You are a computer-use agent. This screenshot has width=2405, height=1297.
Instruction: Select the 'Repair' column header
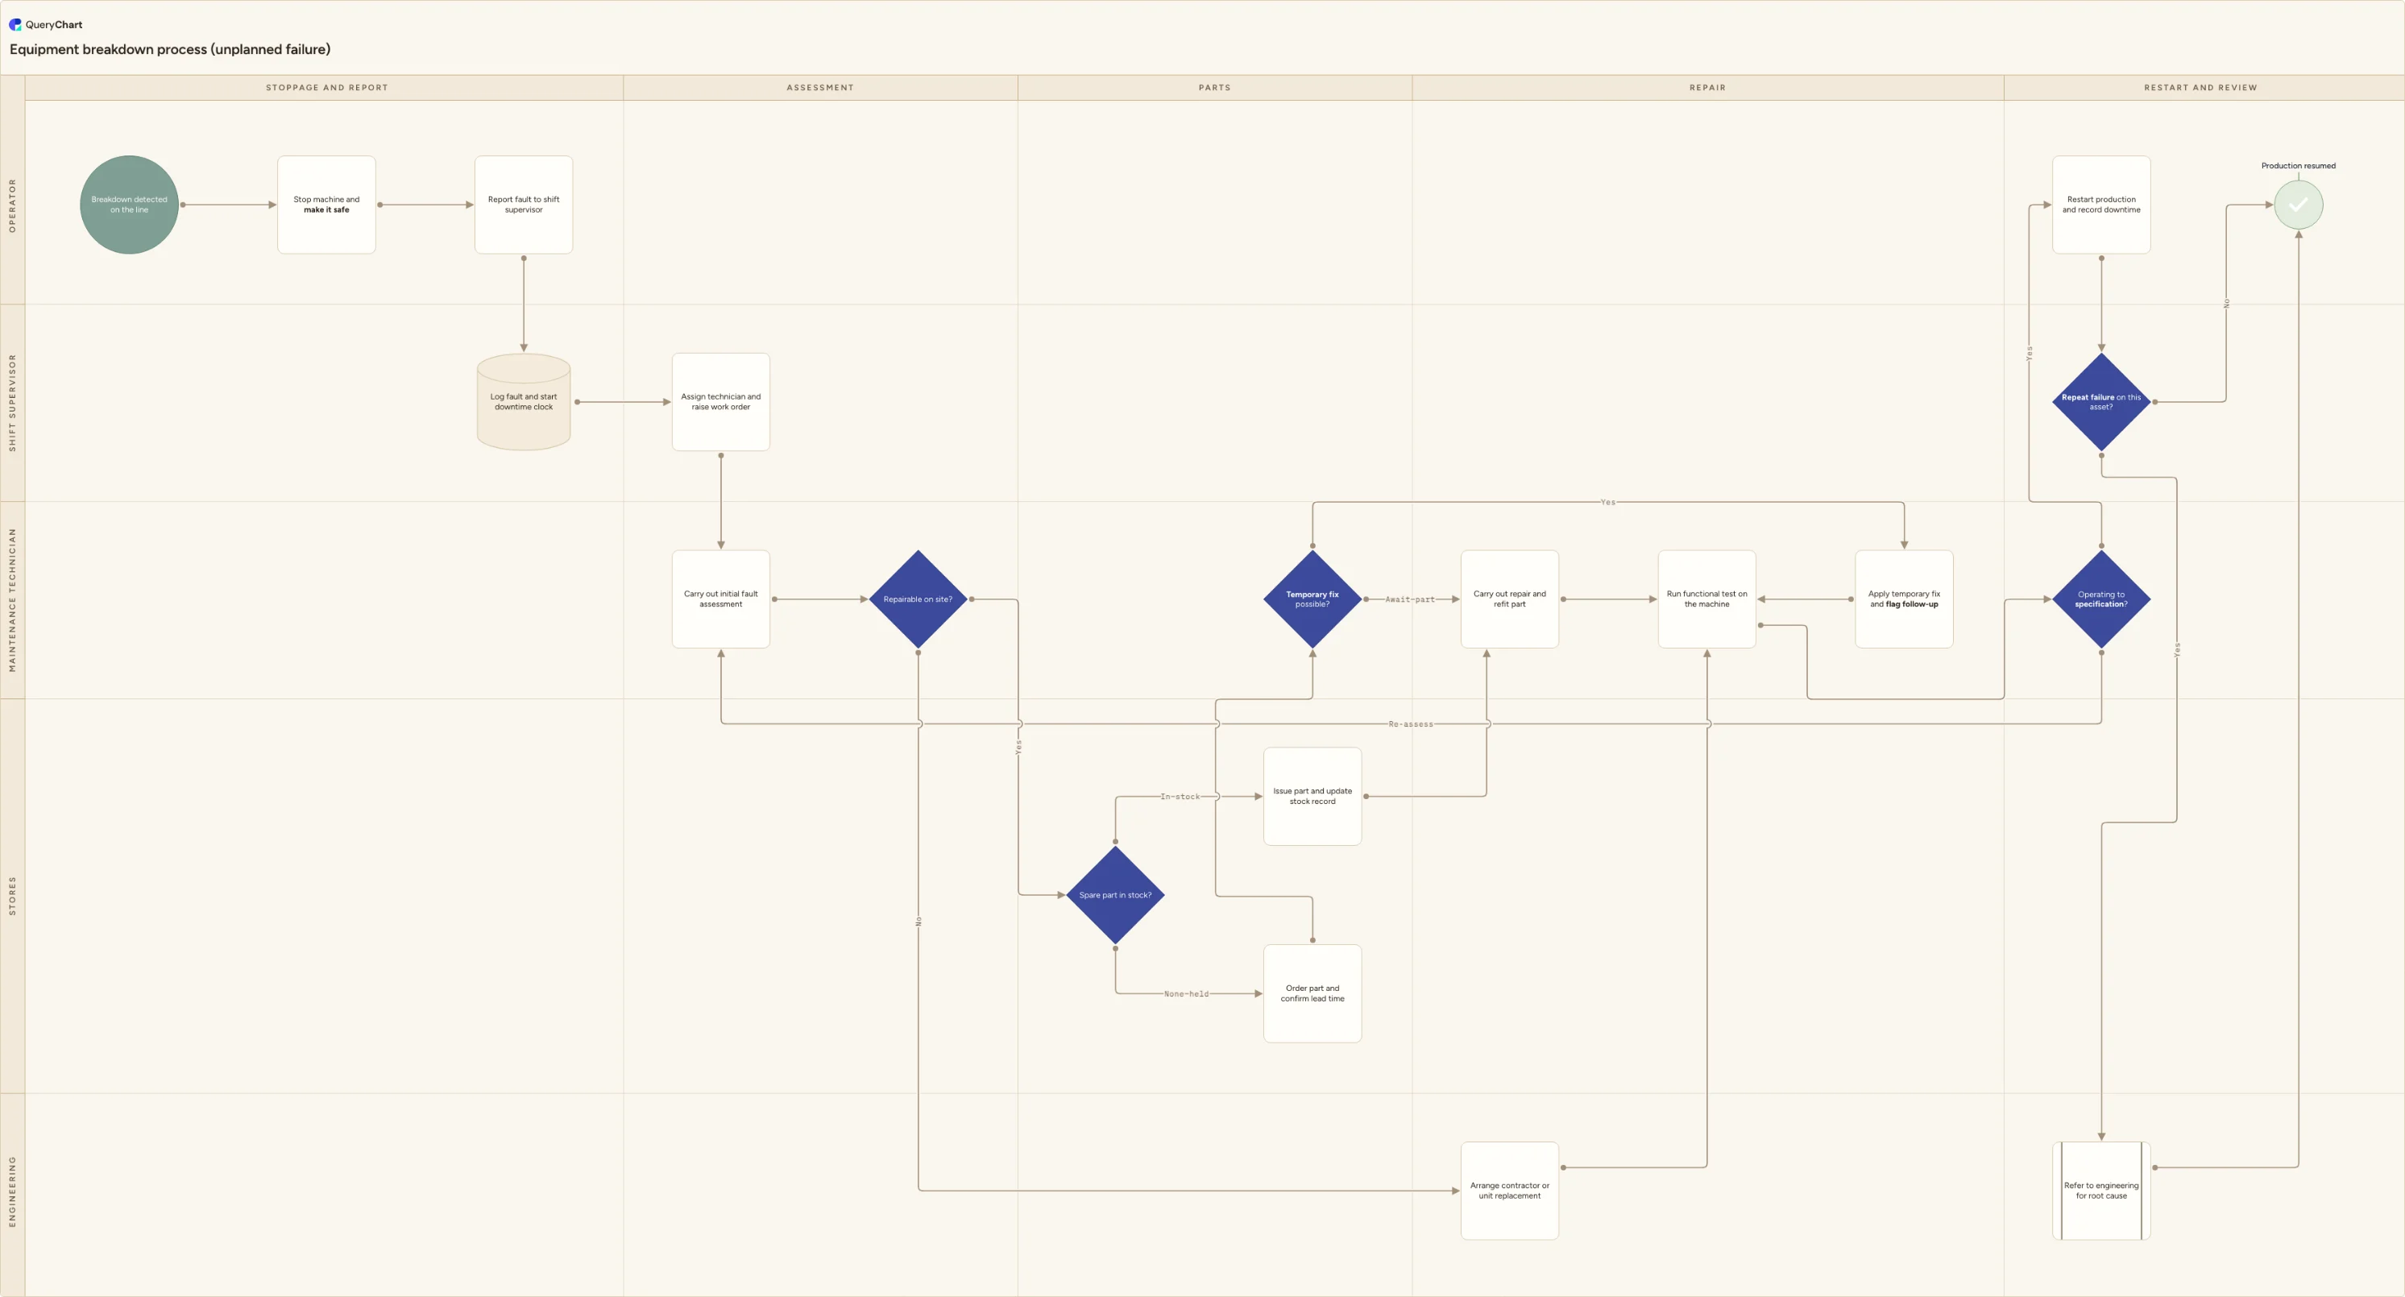[x=1707, y=88]
